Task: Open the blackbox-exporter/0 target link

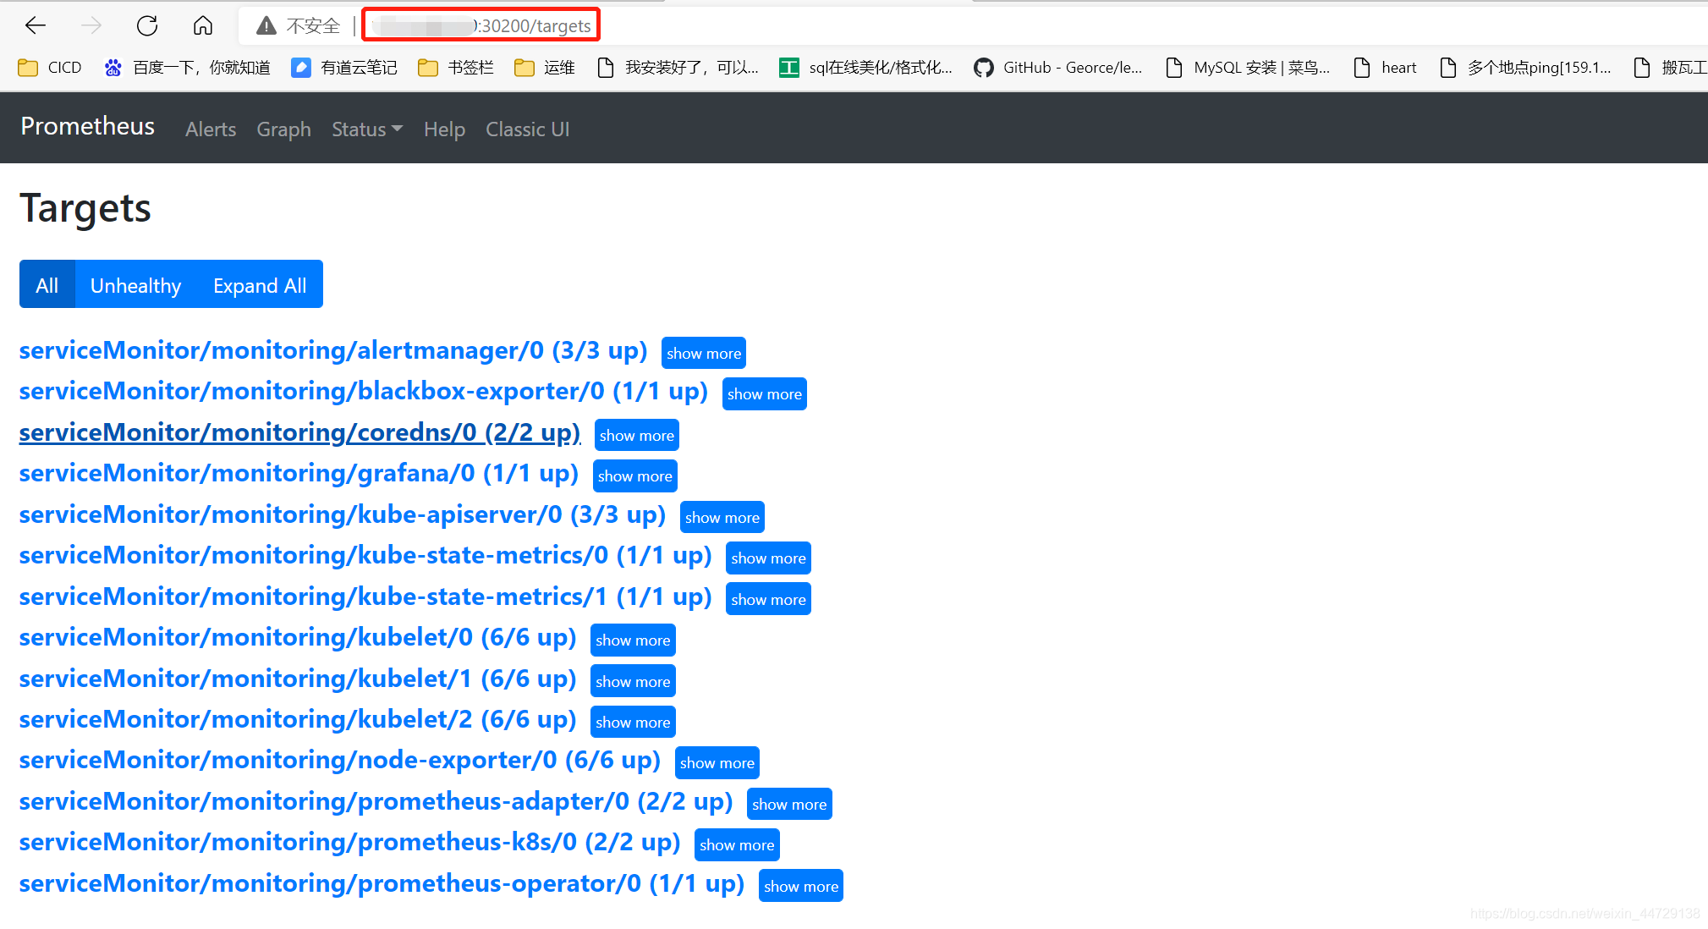Action: 364,392
